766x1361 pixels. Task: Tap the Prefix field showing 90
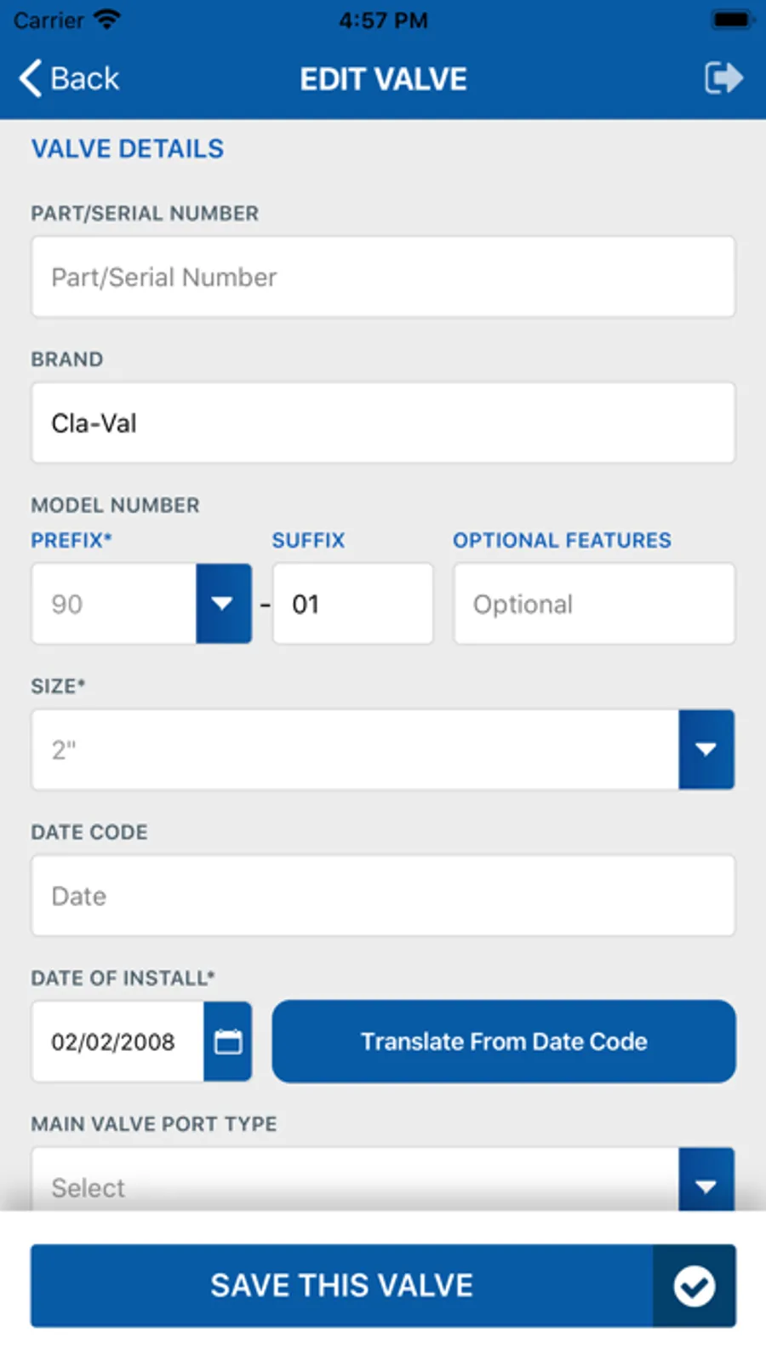click(x=114, y=604)
